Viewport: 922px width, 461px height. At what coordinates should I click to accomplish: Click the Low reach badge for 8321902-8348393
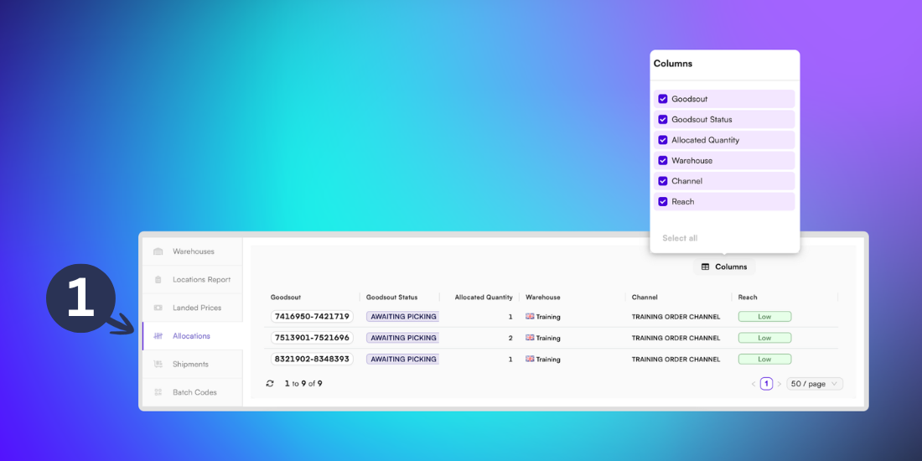pos(764,359)
